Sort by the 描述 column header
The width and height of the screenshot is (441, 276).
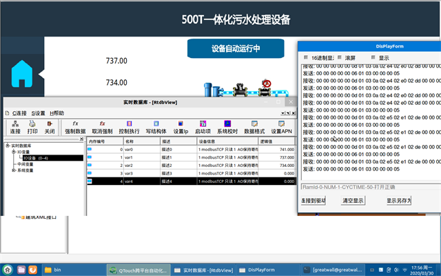tap(178, 141)
